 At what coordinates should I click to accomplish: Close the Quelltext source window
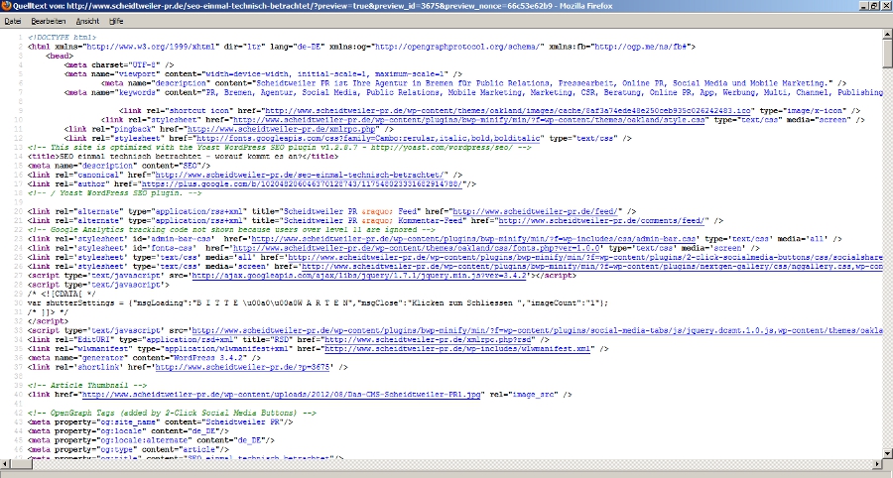(887, 6)
